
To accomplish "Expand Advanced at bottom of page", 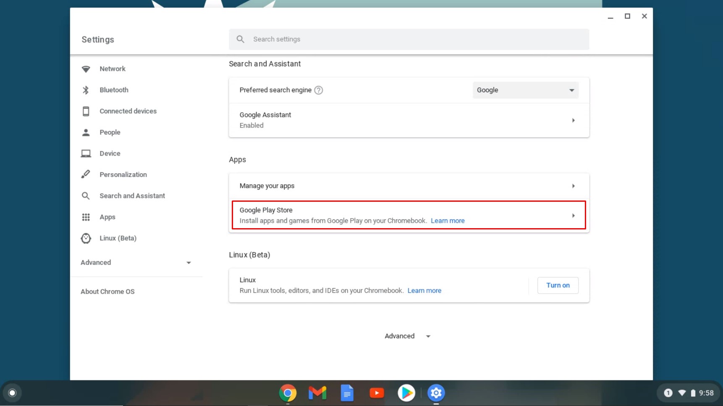I will point(407,336).
